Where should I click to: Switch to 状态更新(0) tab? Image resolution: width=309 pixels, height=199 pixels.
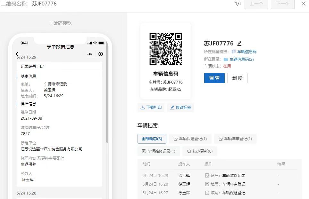200,151
